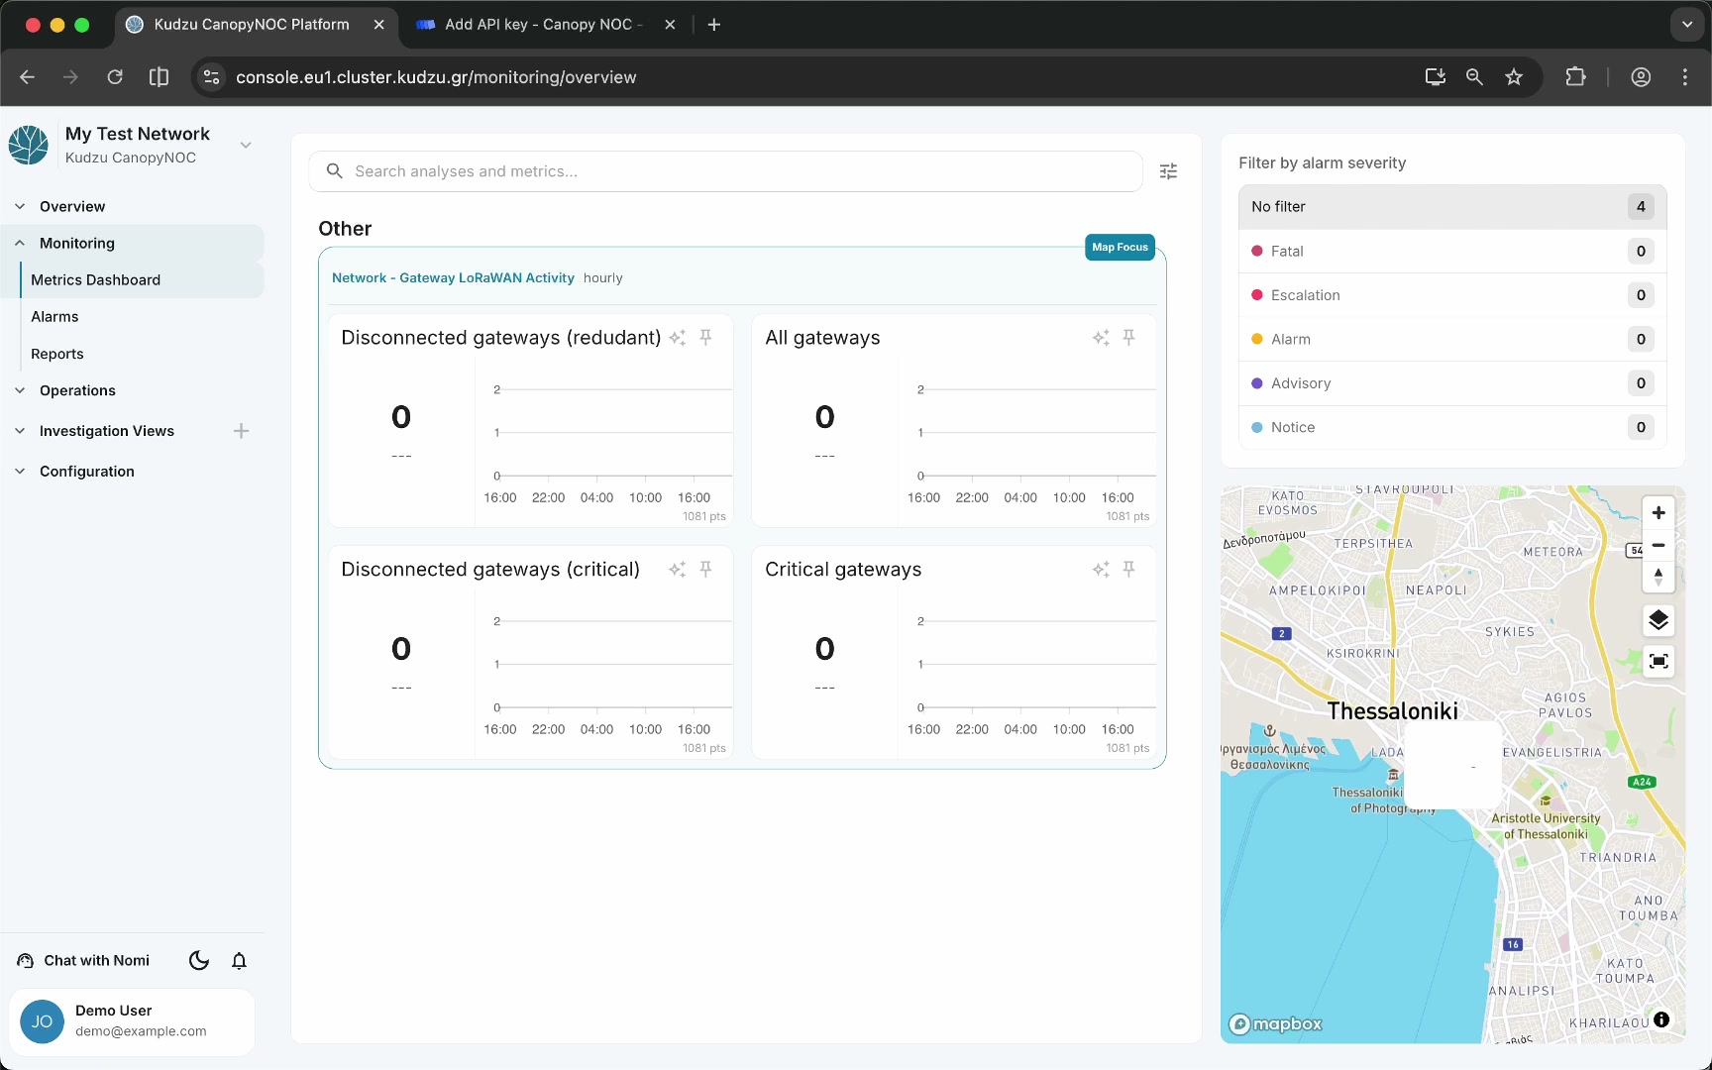Image resolution: width=1712 pixels, height=1070 pixels.
Task: Click the browser address bar URL
Action: [436, 77]
